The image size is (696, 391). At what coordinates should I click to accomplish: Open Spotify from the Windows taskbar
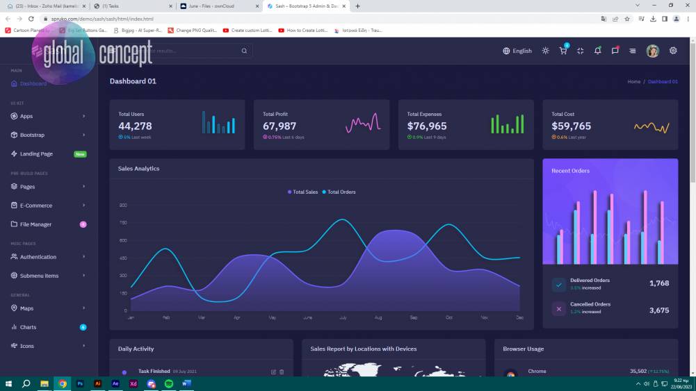[169, 383]
